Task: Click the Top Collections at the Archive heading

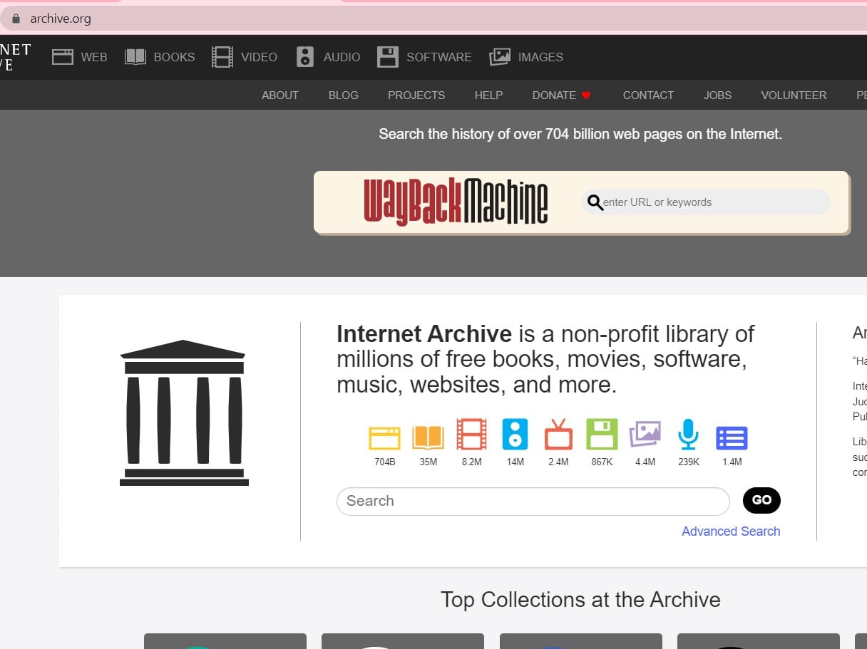Action: [x=580, y=600]
